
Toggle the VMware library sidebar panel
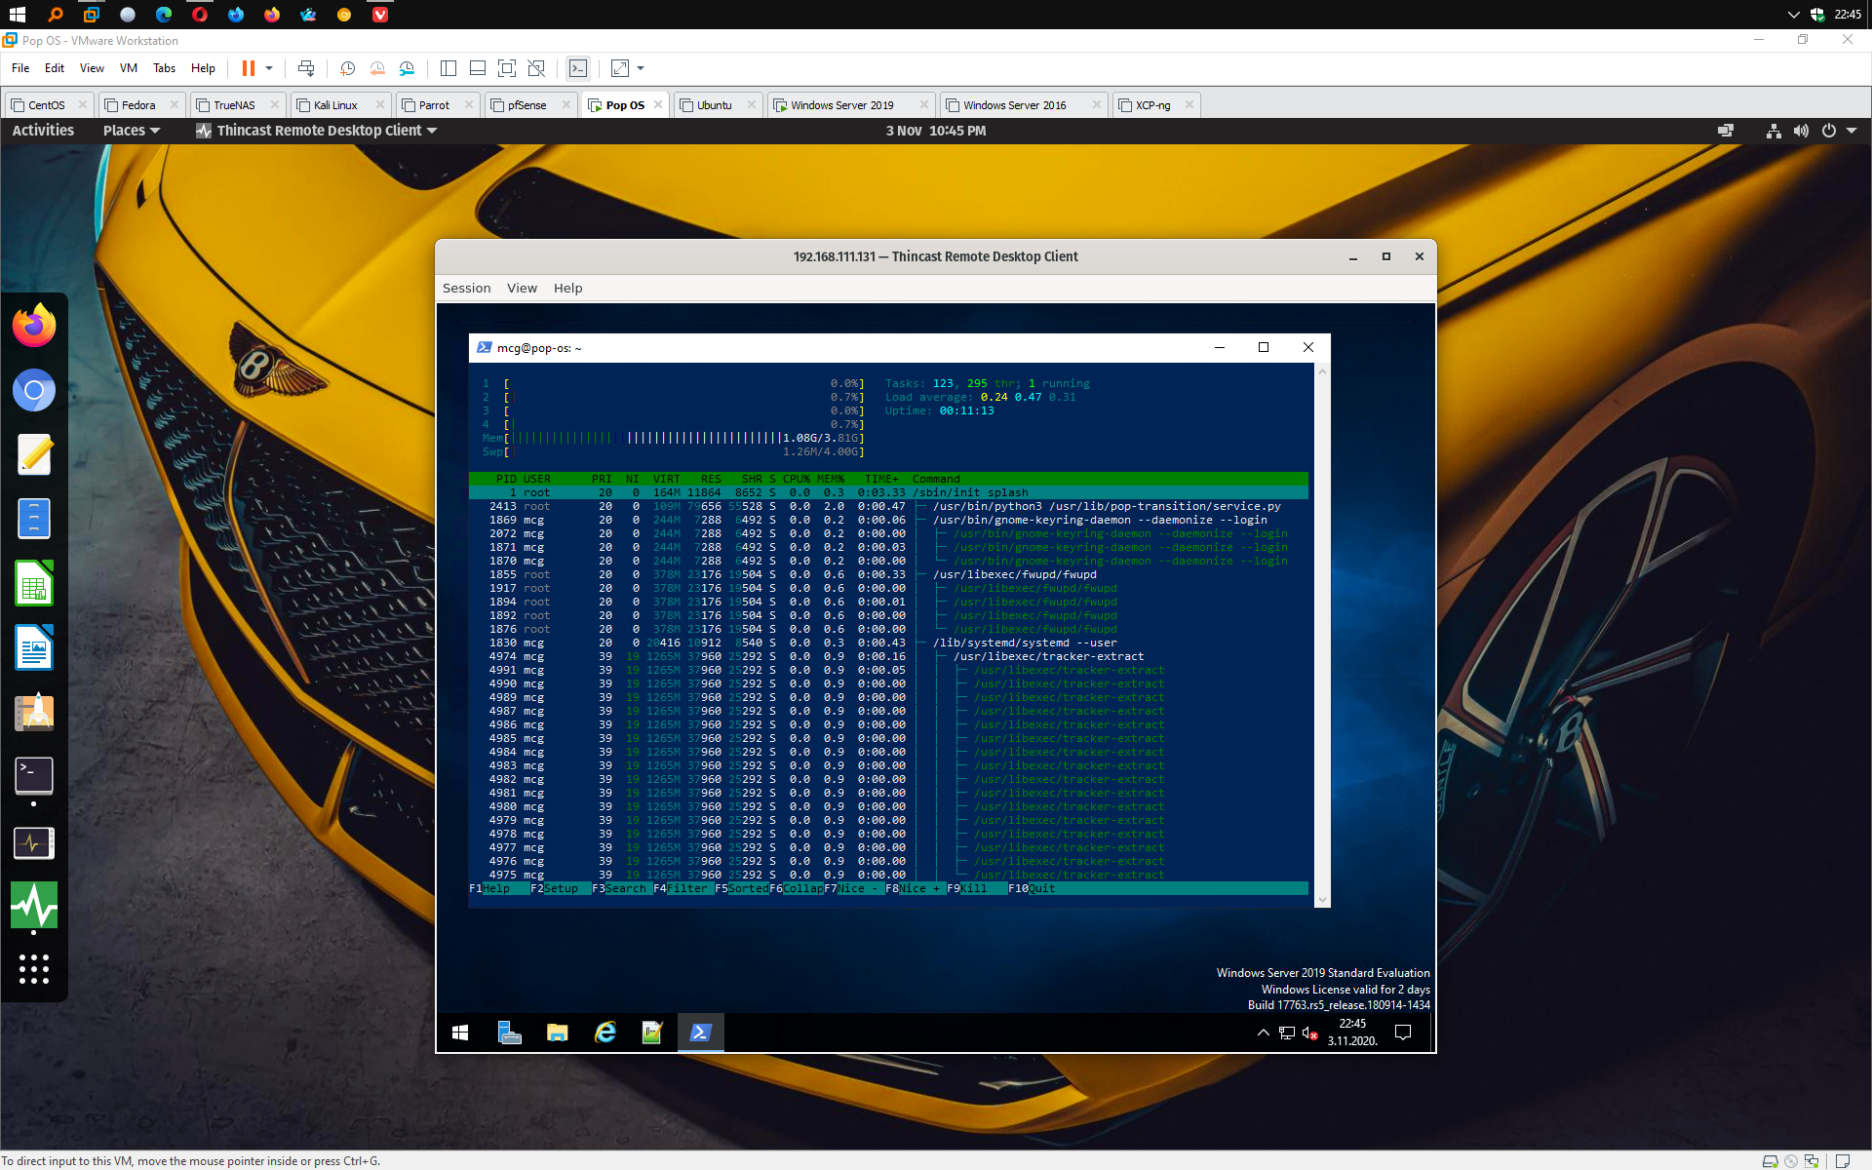[x=448, y=68]
